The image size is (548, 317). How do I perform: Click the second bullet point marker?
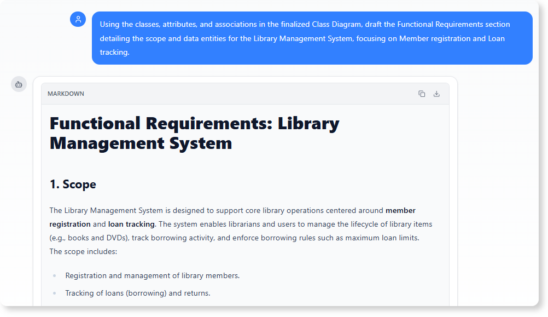pyautogui.click(x=53, y=293)
